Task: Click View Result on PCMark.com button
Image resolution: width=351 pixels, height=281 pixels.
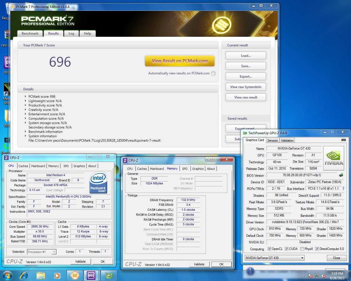Action: (180, 61)
